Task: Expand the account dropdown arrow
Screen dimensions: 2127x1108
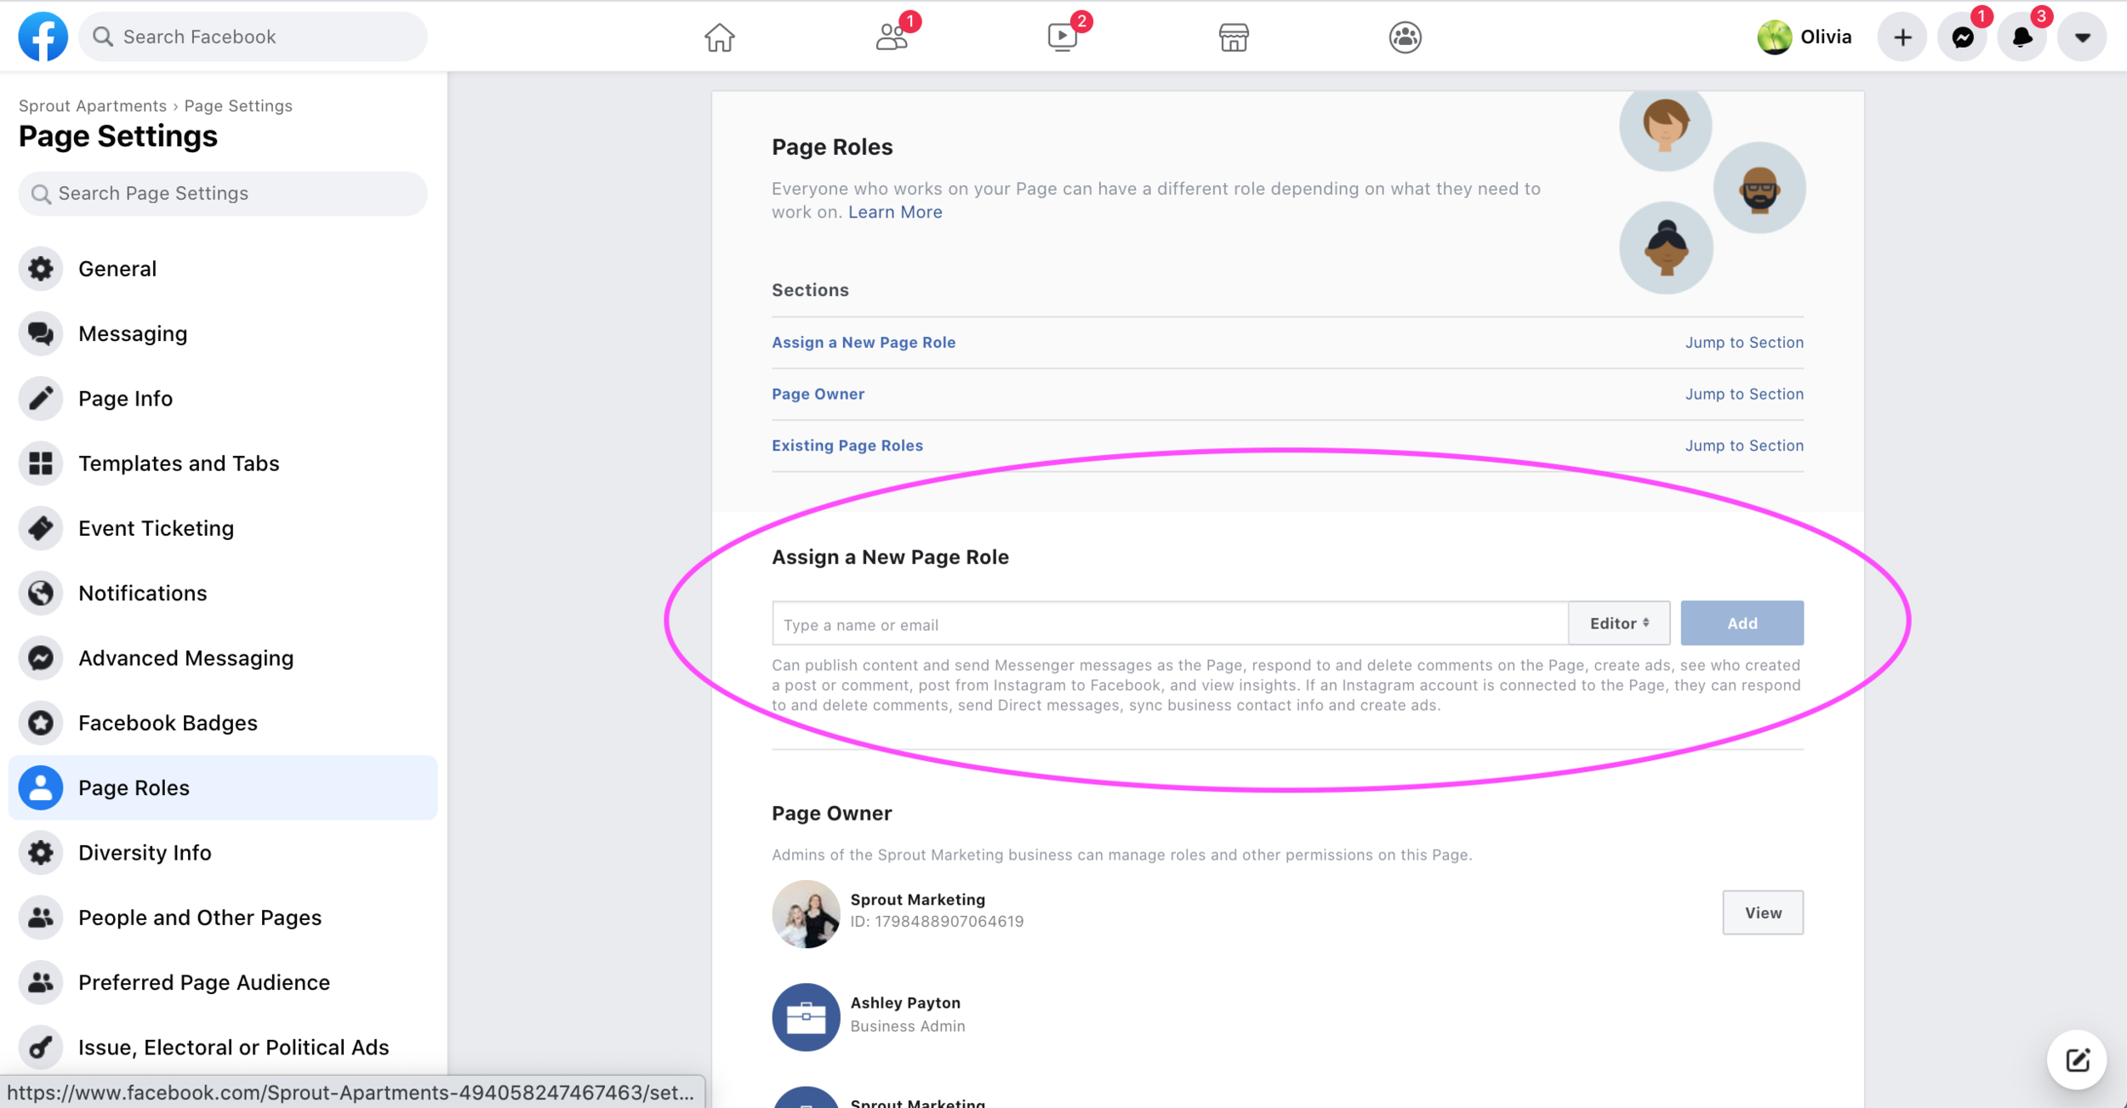Action: pos(2082,37)
